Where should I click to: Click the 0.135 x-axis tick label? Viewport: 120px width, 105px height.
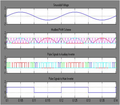coord(102,100)
